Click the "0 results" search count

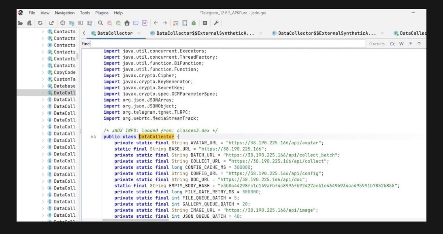coord(377,44)
